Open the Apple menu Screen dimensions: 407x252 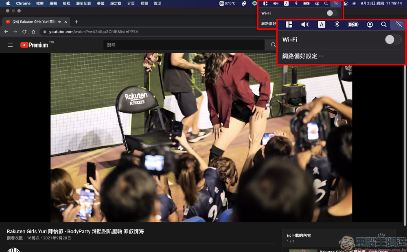[x=8, y=3]
